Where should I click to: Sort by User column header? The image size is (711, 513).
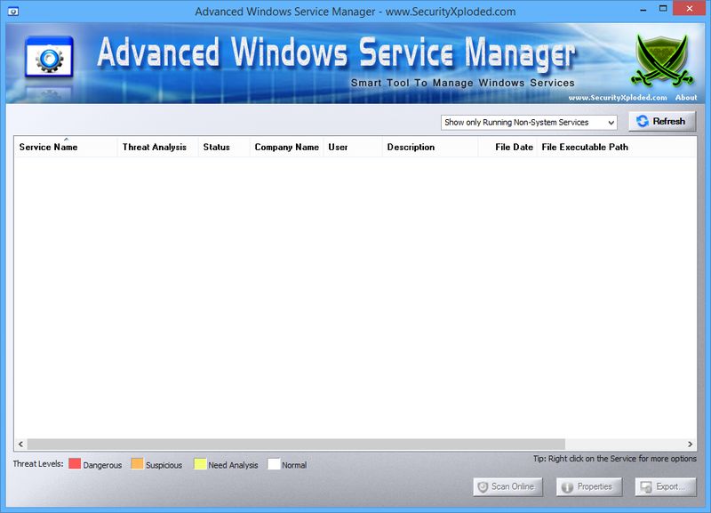pos(353,147)
